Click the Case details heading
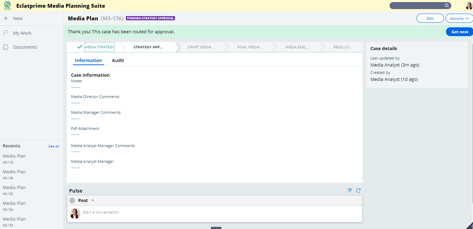This screenshot has width=473, height=229. coord(384,48)
